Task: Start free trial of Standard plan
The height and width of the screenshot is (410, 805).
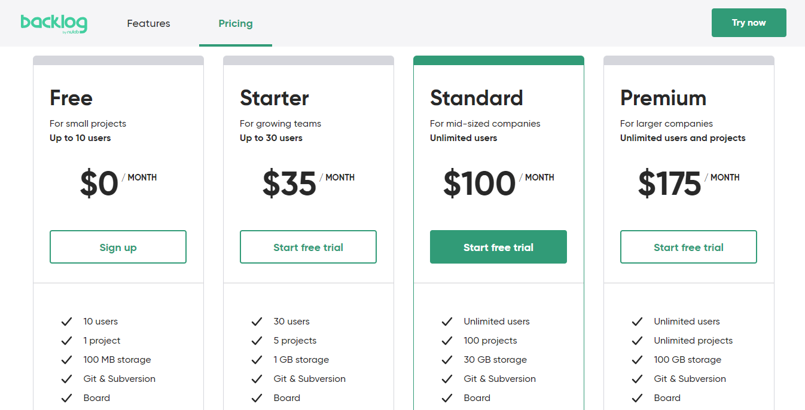Action: (498, 247)
